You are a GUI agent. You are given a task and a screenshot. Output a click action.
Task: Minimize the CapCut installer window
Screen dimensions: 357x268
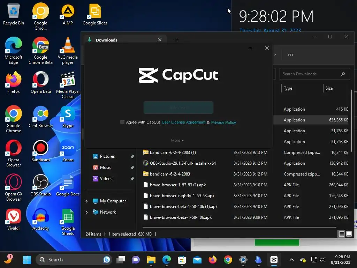coord(250,48)
